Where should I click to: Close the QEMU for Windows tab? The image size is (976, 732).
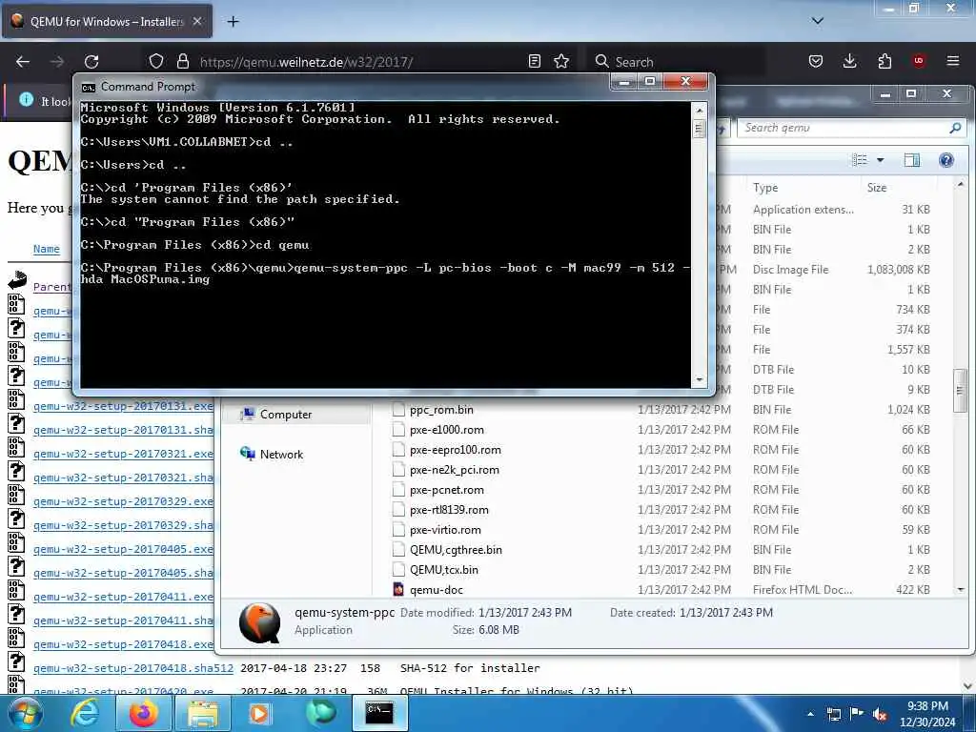click(x=197, y=21)
